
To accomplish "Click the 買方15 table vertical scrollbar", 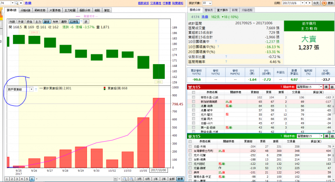I will (333, 114).
